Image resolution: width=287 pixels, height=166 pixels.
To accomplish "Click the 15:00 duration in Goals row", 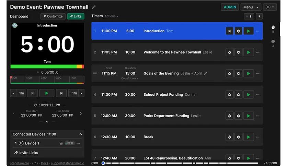I will click(130, 73).
